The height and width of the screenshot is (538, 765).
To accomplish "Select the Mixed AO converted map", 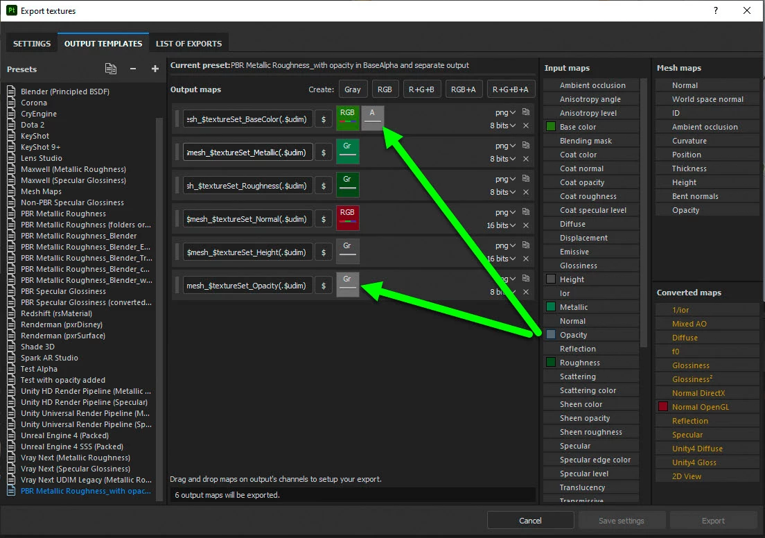I will 708,324.
